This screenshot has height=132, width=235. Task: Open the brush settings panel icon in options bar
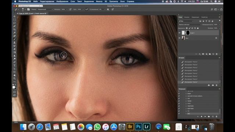click(x=29, y=10)
